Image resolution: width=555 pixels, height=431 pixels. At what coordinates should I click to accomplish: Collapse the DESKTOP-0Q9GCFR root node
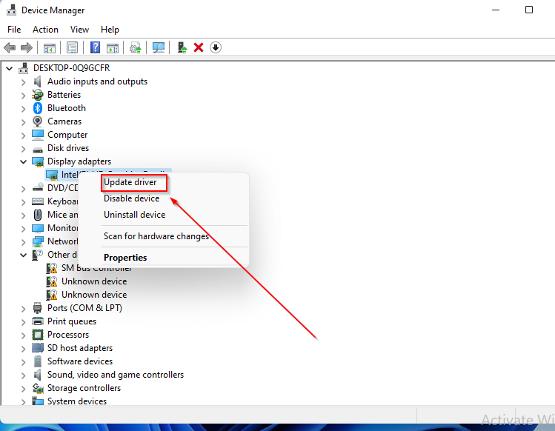pyautogui.click(x=10, y=68)
